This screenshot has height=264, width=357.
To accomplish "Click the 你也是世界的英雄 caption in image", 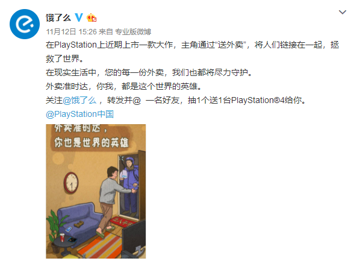I will (92, 143).
